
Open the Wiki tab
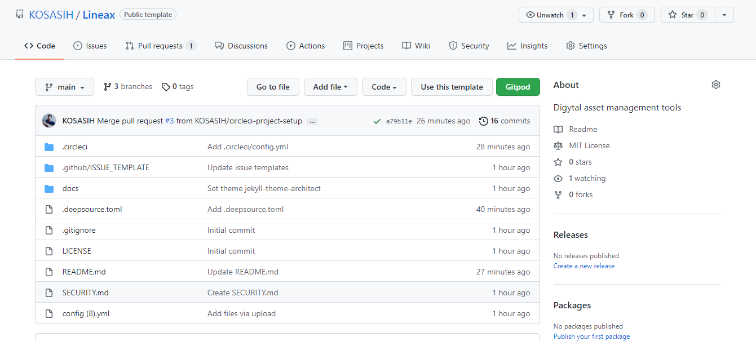pos(416,46)
